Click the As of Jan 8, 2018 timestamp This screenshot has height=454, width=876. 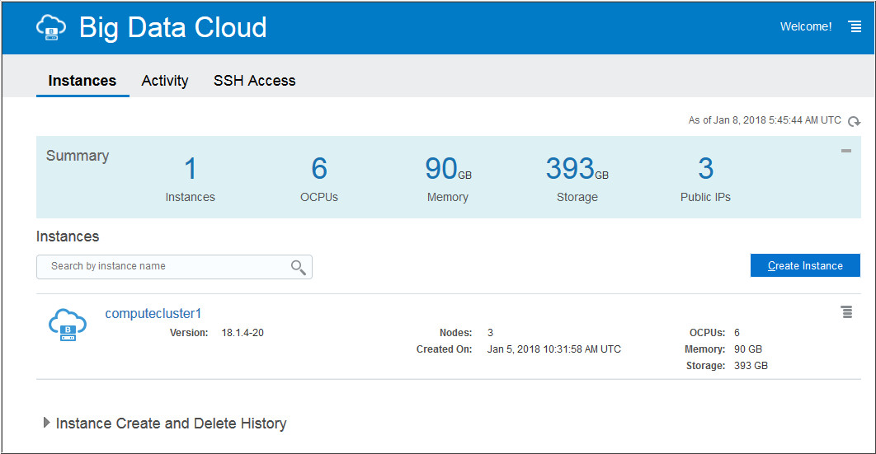coord(765,120)
